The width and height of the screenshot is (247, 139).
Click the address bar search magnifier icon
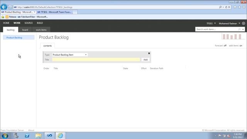(220, 7)
